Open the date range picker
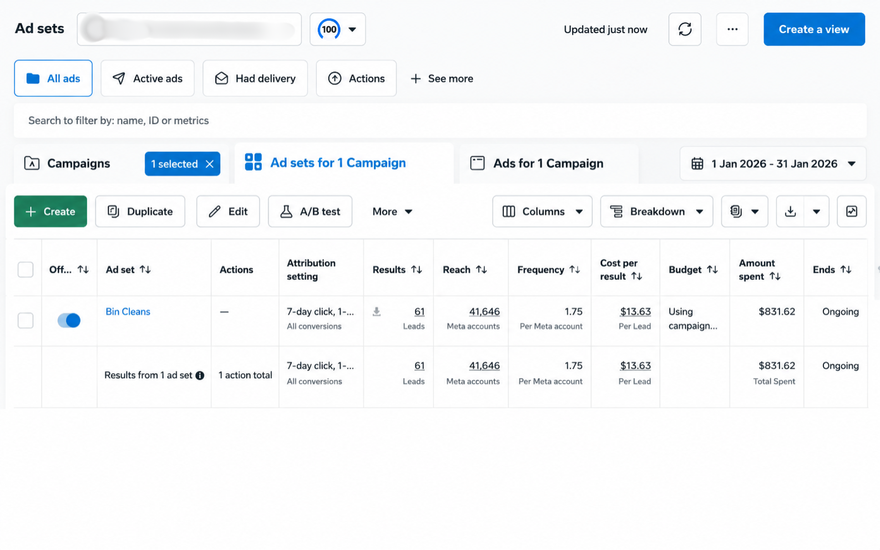The height and width of the screenshot is (550, 880). [772, 164]
